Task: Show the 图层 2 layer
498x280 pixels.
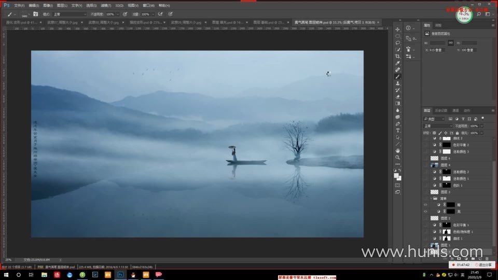Action: 425,218
